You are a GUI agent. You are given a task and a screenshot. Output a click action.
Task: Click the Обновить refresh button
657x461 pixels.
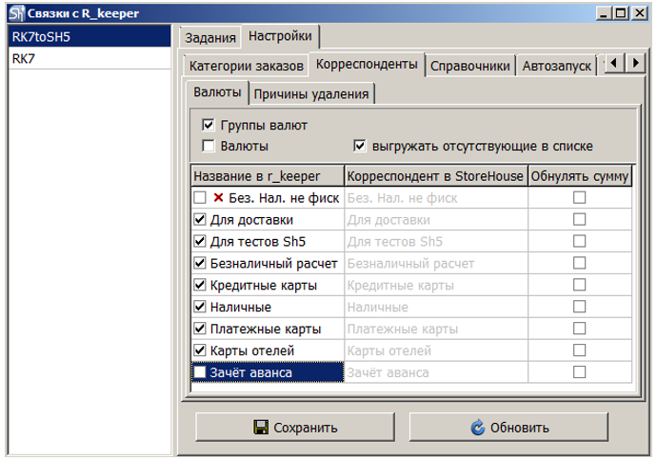[509, 428]
